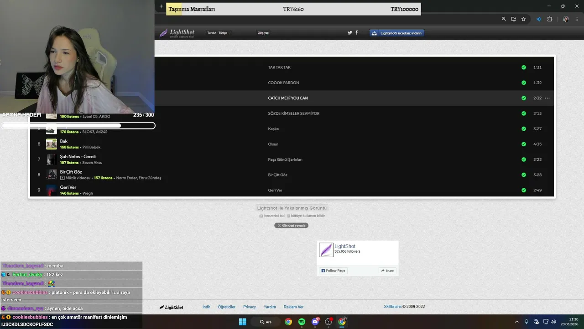Image resolution: width=584 pixels, height=329 pixels.
Task: Click the CATCH ME IF YOU CAN track title
Action: click(x=288, y=98)
